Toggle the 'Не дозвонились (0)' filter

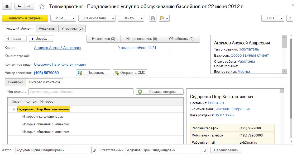point(142,39)
